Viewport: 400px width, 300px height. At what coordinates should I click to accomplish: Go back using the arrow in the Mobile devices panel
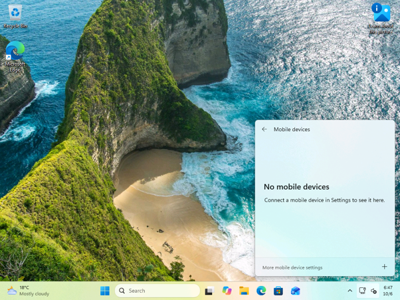tap(264, 129)
